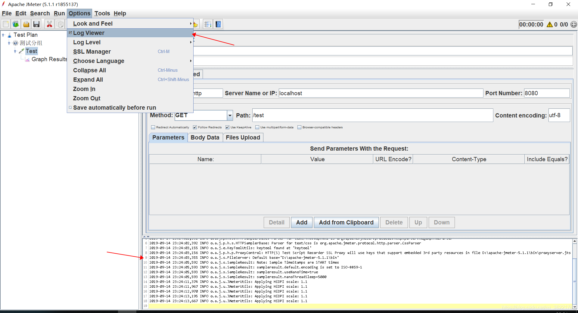Collapse the 测试分组 thread group node

9,43
